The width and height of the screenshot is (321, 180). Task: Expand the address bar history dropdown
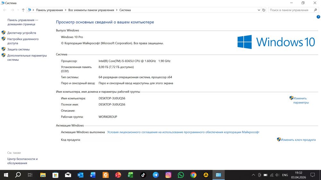point(259,10)
